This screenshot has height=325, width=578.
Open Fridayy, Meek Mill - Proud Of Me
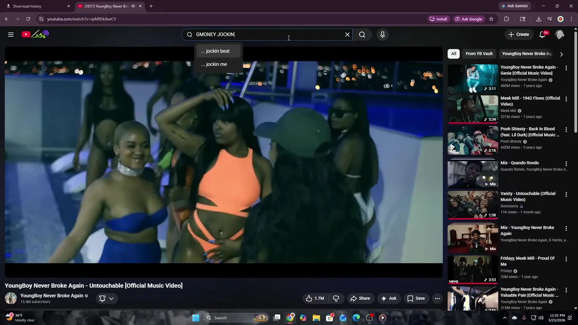pos(527,261)
